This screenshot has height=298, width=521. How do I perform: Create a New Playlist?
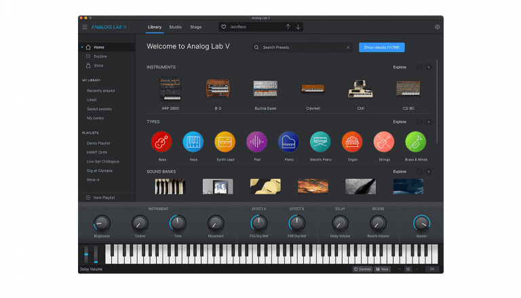[x=100, y=198]
